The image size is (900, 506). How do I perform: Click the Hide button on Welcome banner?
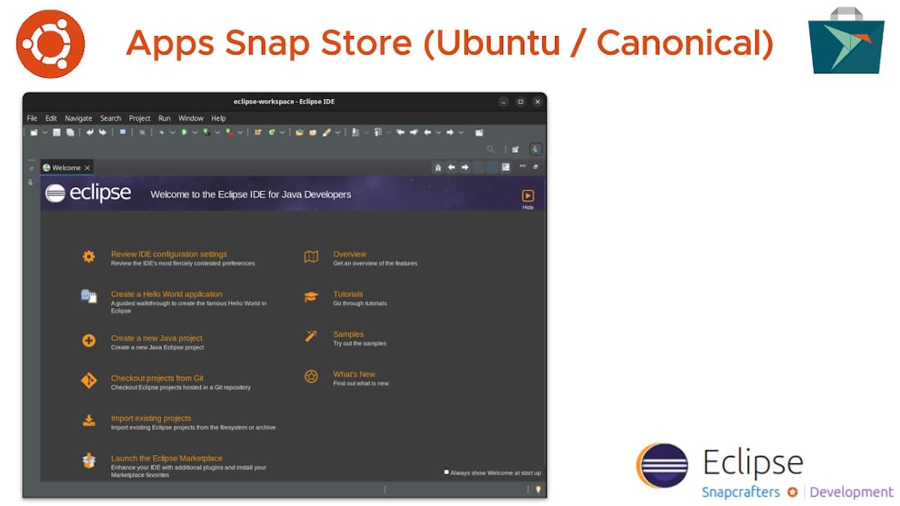point(528,199)
